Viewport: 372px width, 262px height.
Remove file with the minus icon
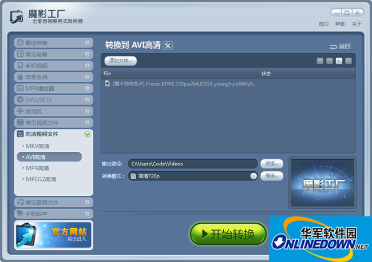pos(349,61)
